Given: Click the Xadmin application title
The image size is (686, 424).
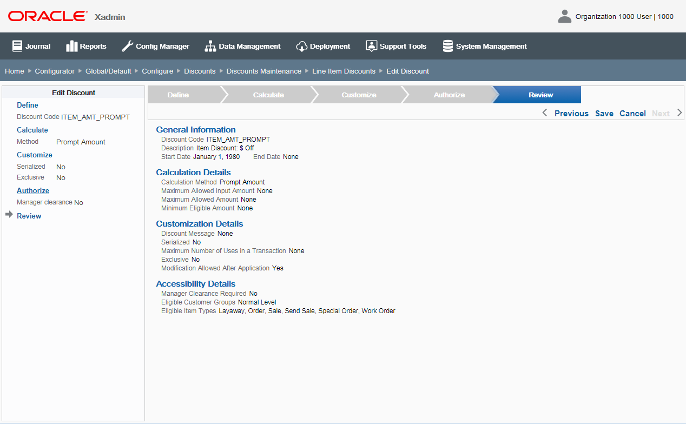Looking at the screenshot, I should pos(110,17).
